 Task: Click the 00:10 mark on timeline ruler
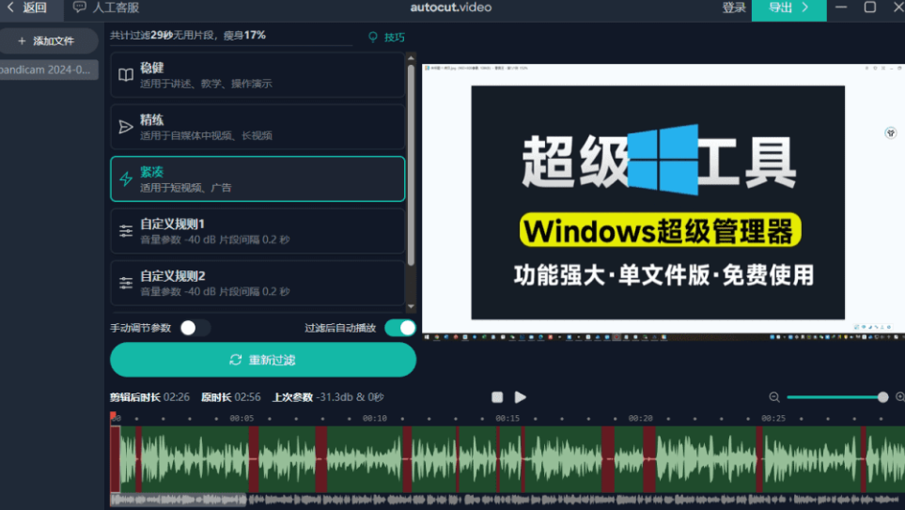(x=375, y=418)
